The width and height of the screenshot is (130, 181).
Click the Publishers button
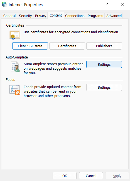click(x=104, y=46)
